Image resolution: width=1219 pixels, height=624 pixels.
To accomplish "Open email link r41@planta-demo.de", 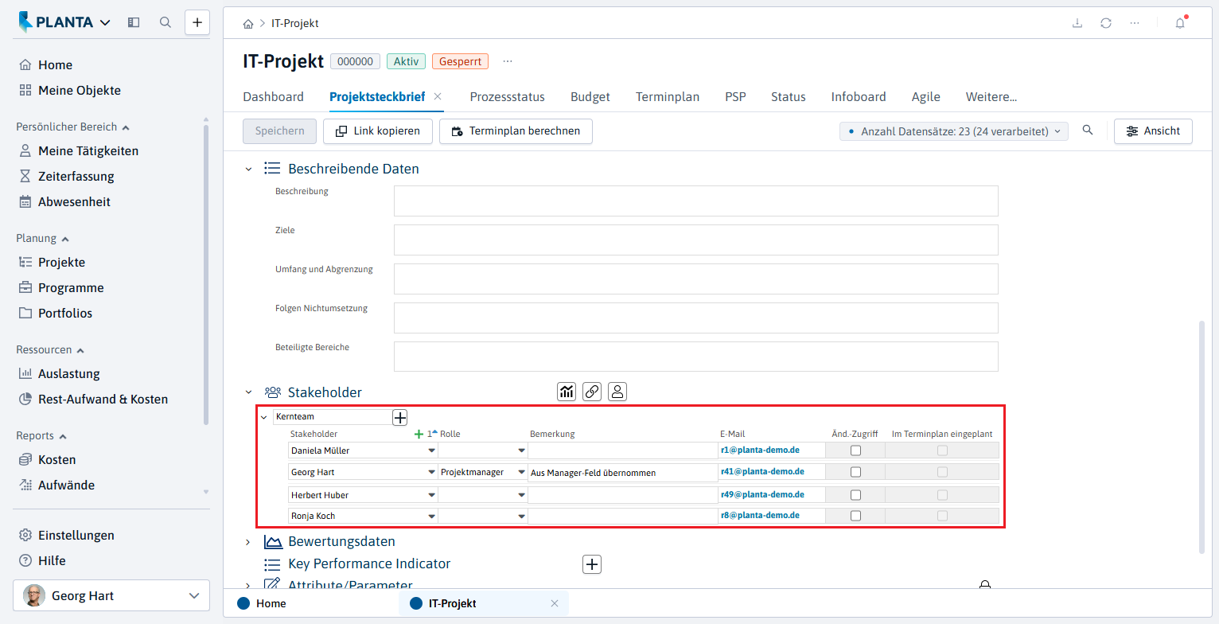I will pyautogui.click(x=760, y=472).
